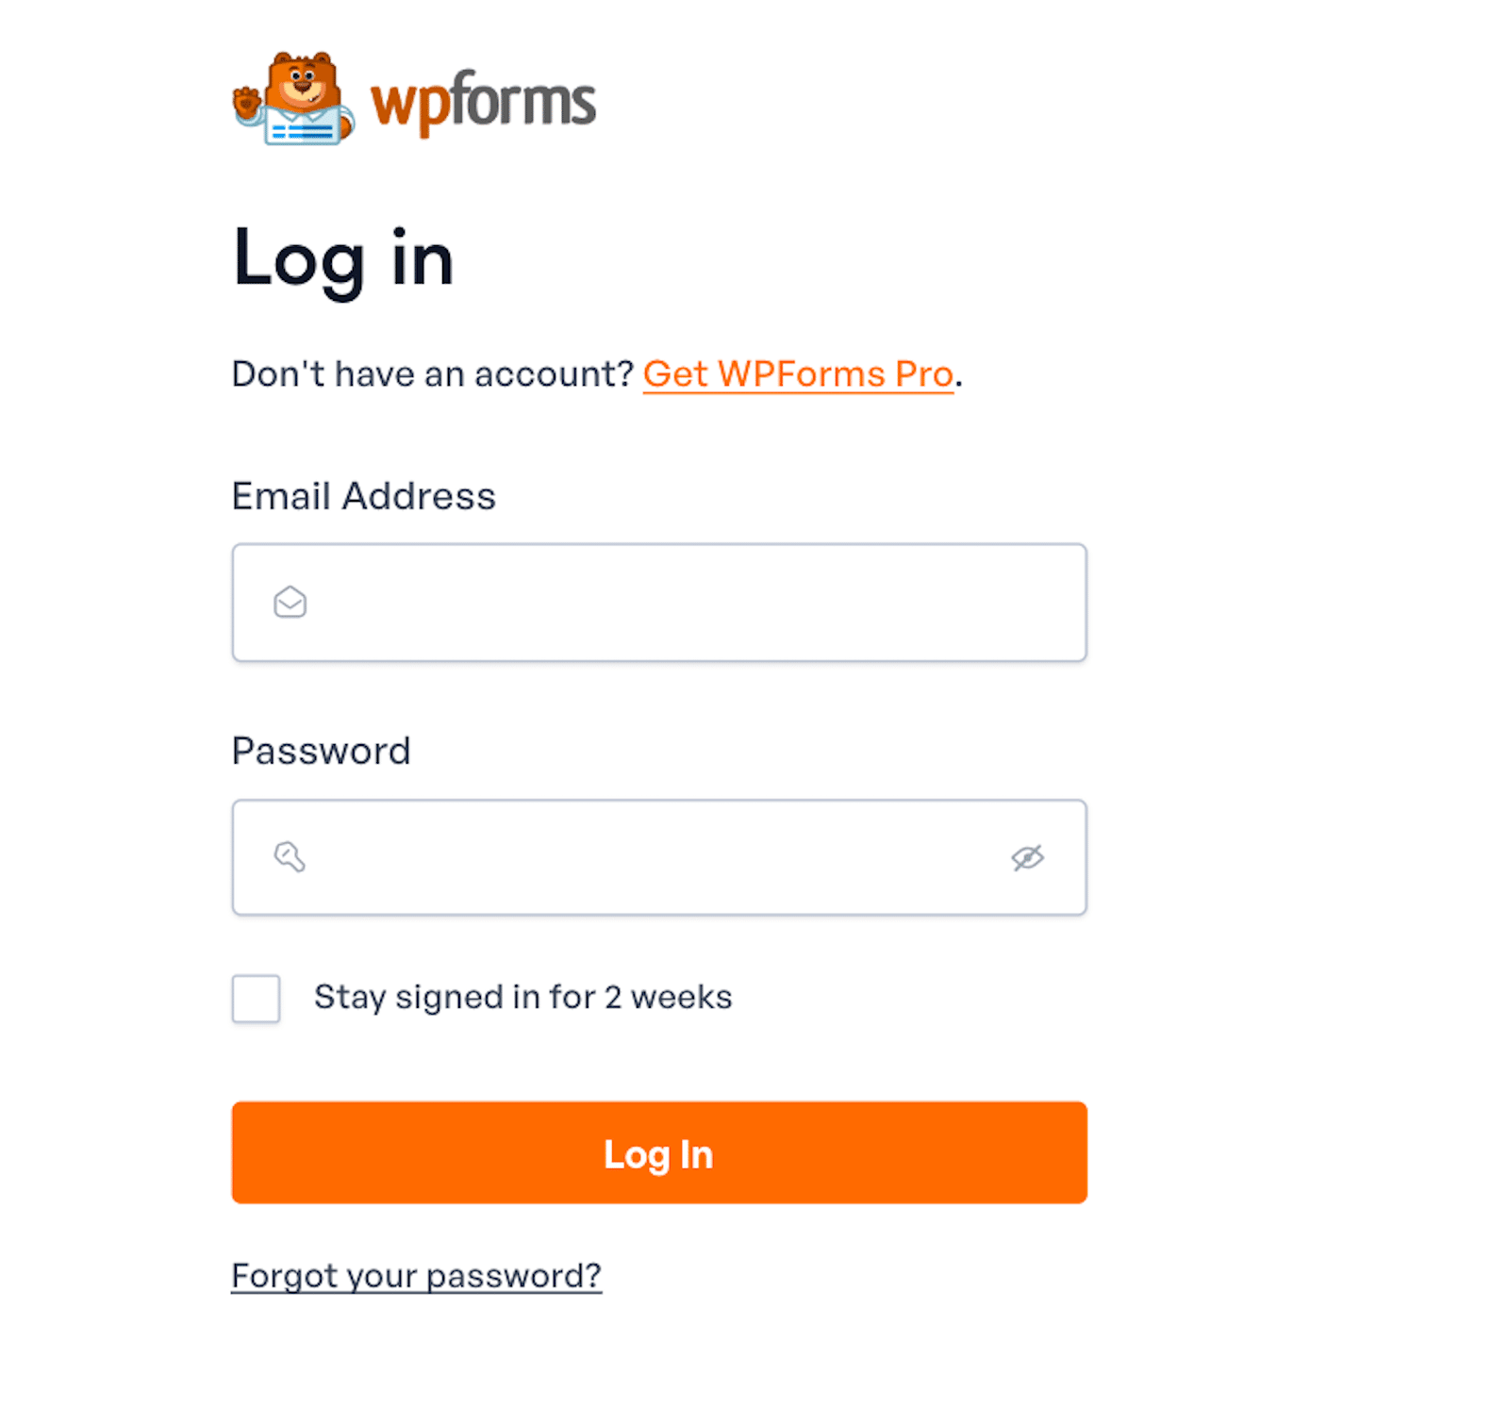The height and width of the screenshot is (1407, 1509).
Task: Open the 'Forgot your password?' link
Action: [x=416, y=1276]
